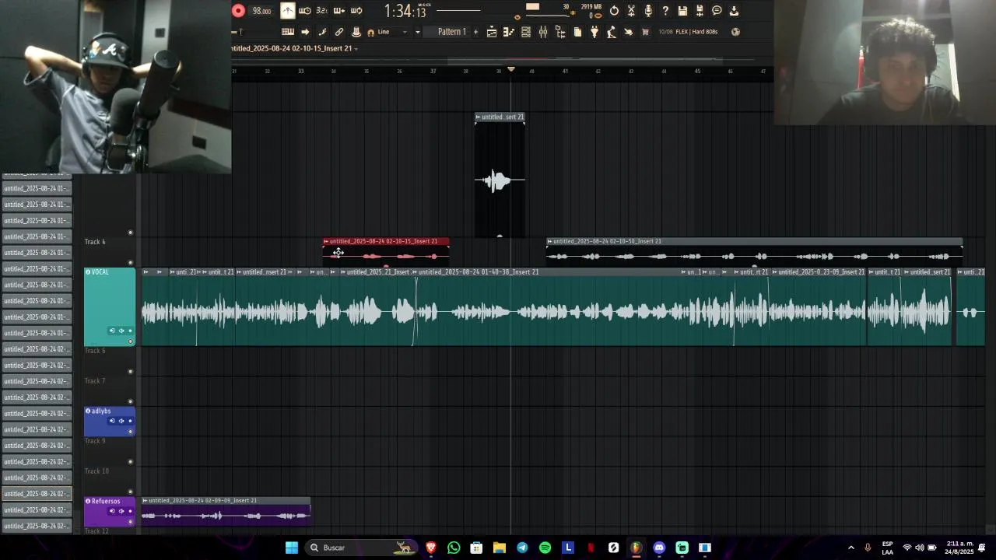The image size is (996, 560).
Task: Open the help question mark icon
Action: coord(665,11)
